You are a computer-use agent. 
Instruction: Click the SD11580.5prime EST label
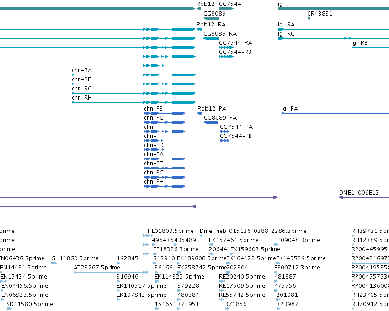pyautogui.click(x=30, y=304)
